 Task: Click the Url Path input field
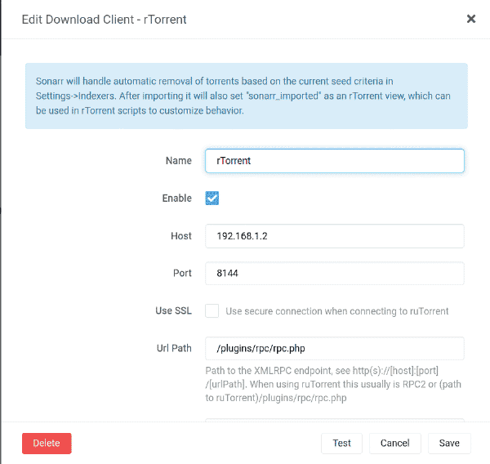pos(335,348)
